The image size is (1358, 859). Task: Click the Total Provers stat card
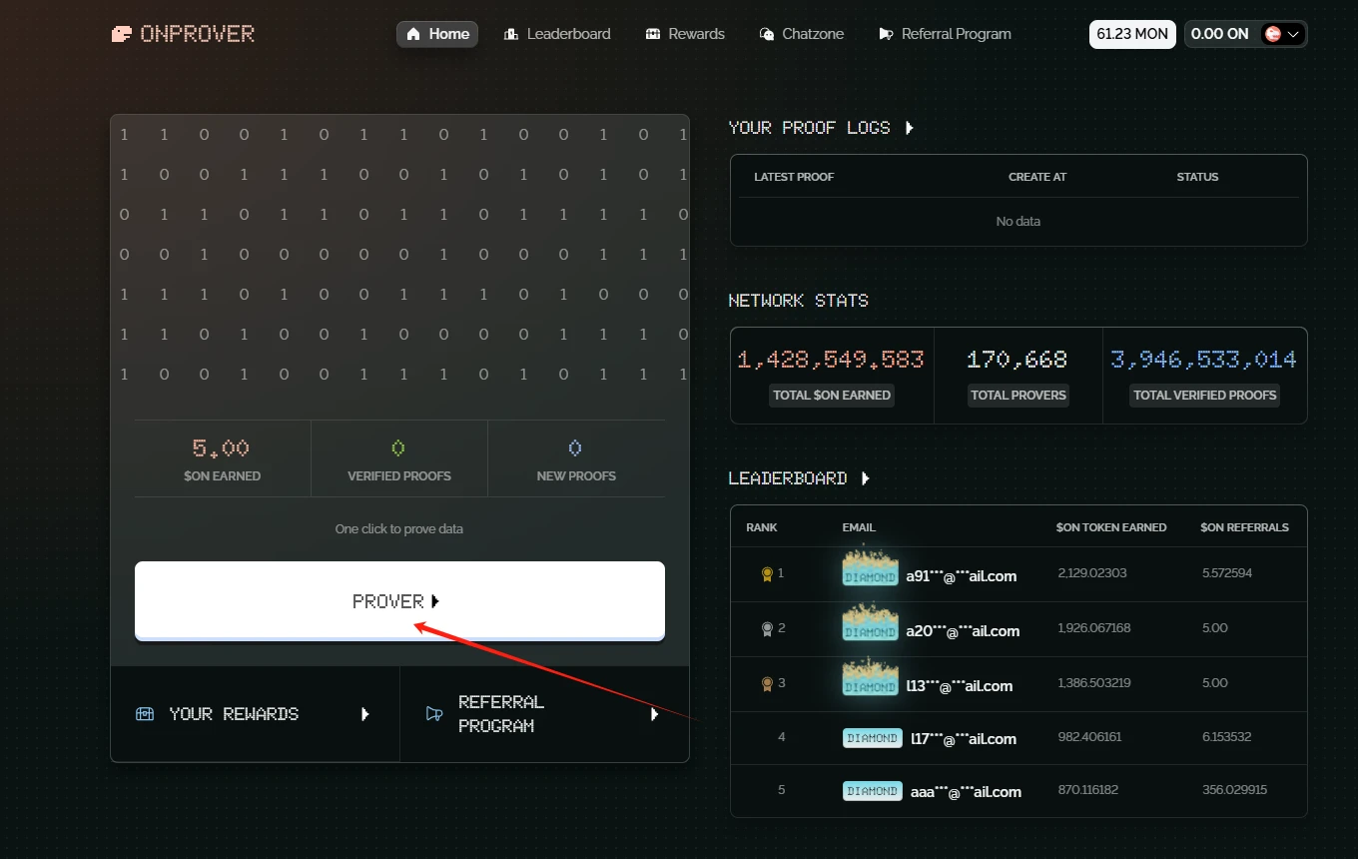tap(1018, 376)
